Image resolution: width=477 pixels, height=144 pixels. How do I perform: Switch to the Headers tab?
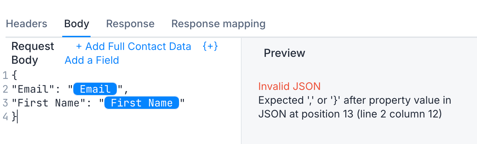pyautogui.click(x=27, y=24)
